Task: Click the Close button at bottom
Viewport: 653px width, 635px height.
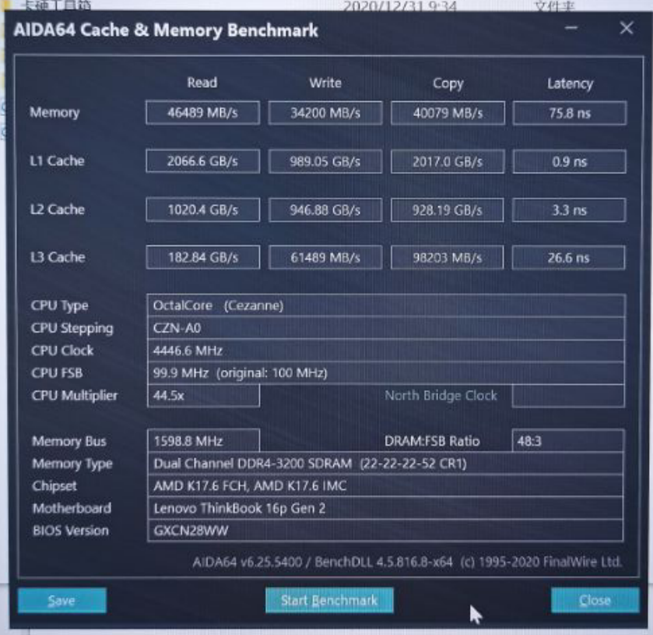Action: (595, 600)
